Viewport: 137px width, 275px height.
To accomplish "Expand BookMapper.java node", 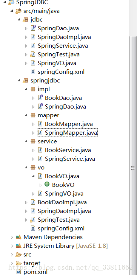I will coord(34,124).
